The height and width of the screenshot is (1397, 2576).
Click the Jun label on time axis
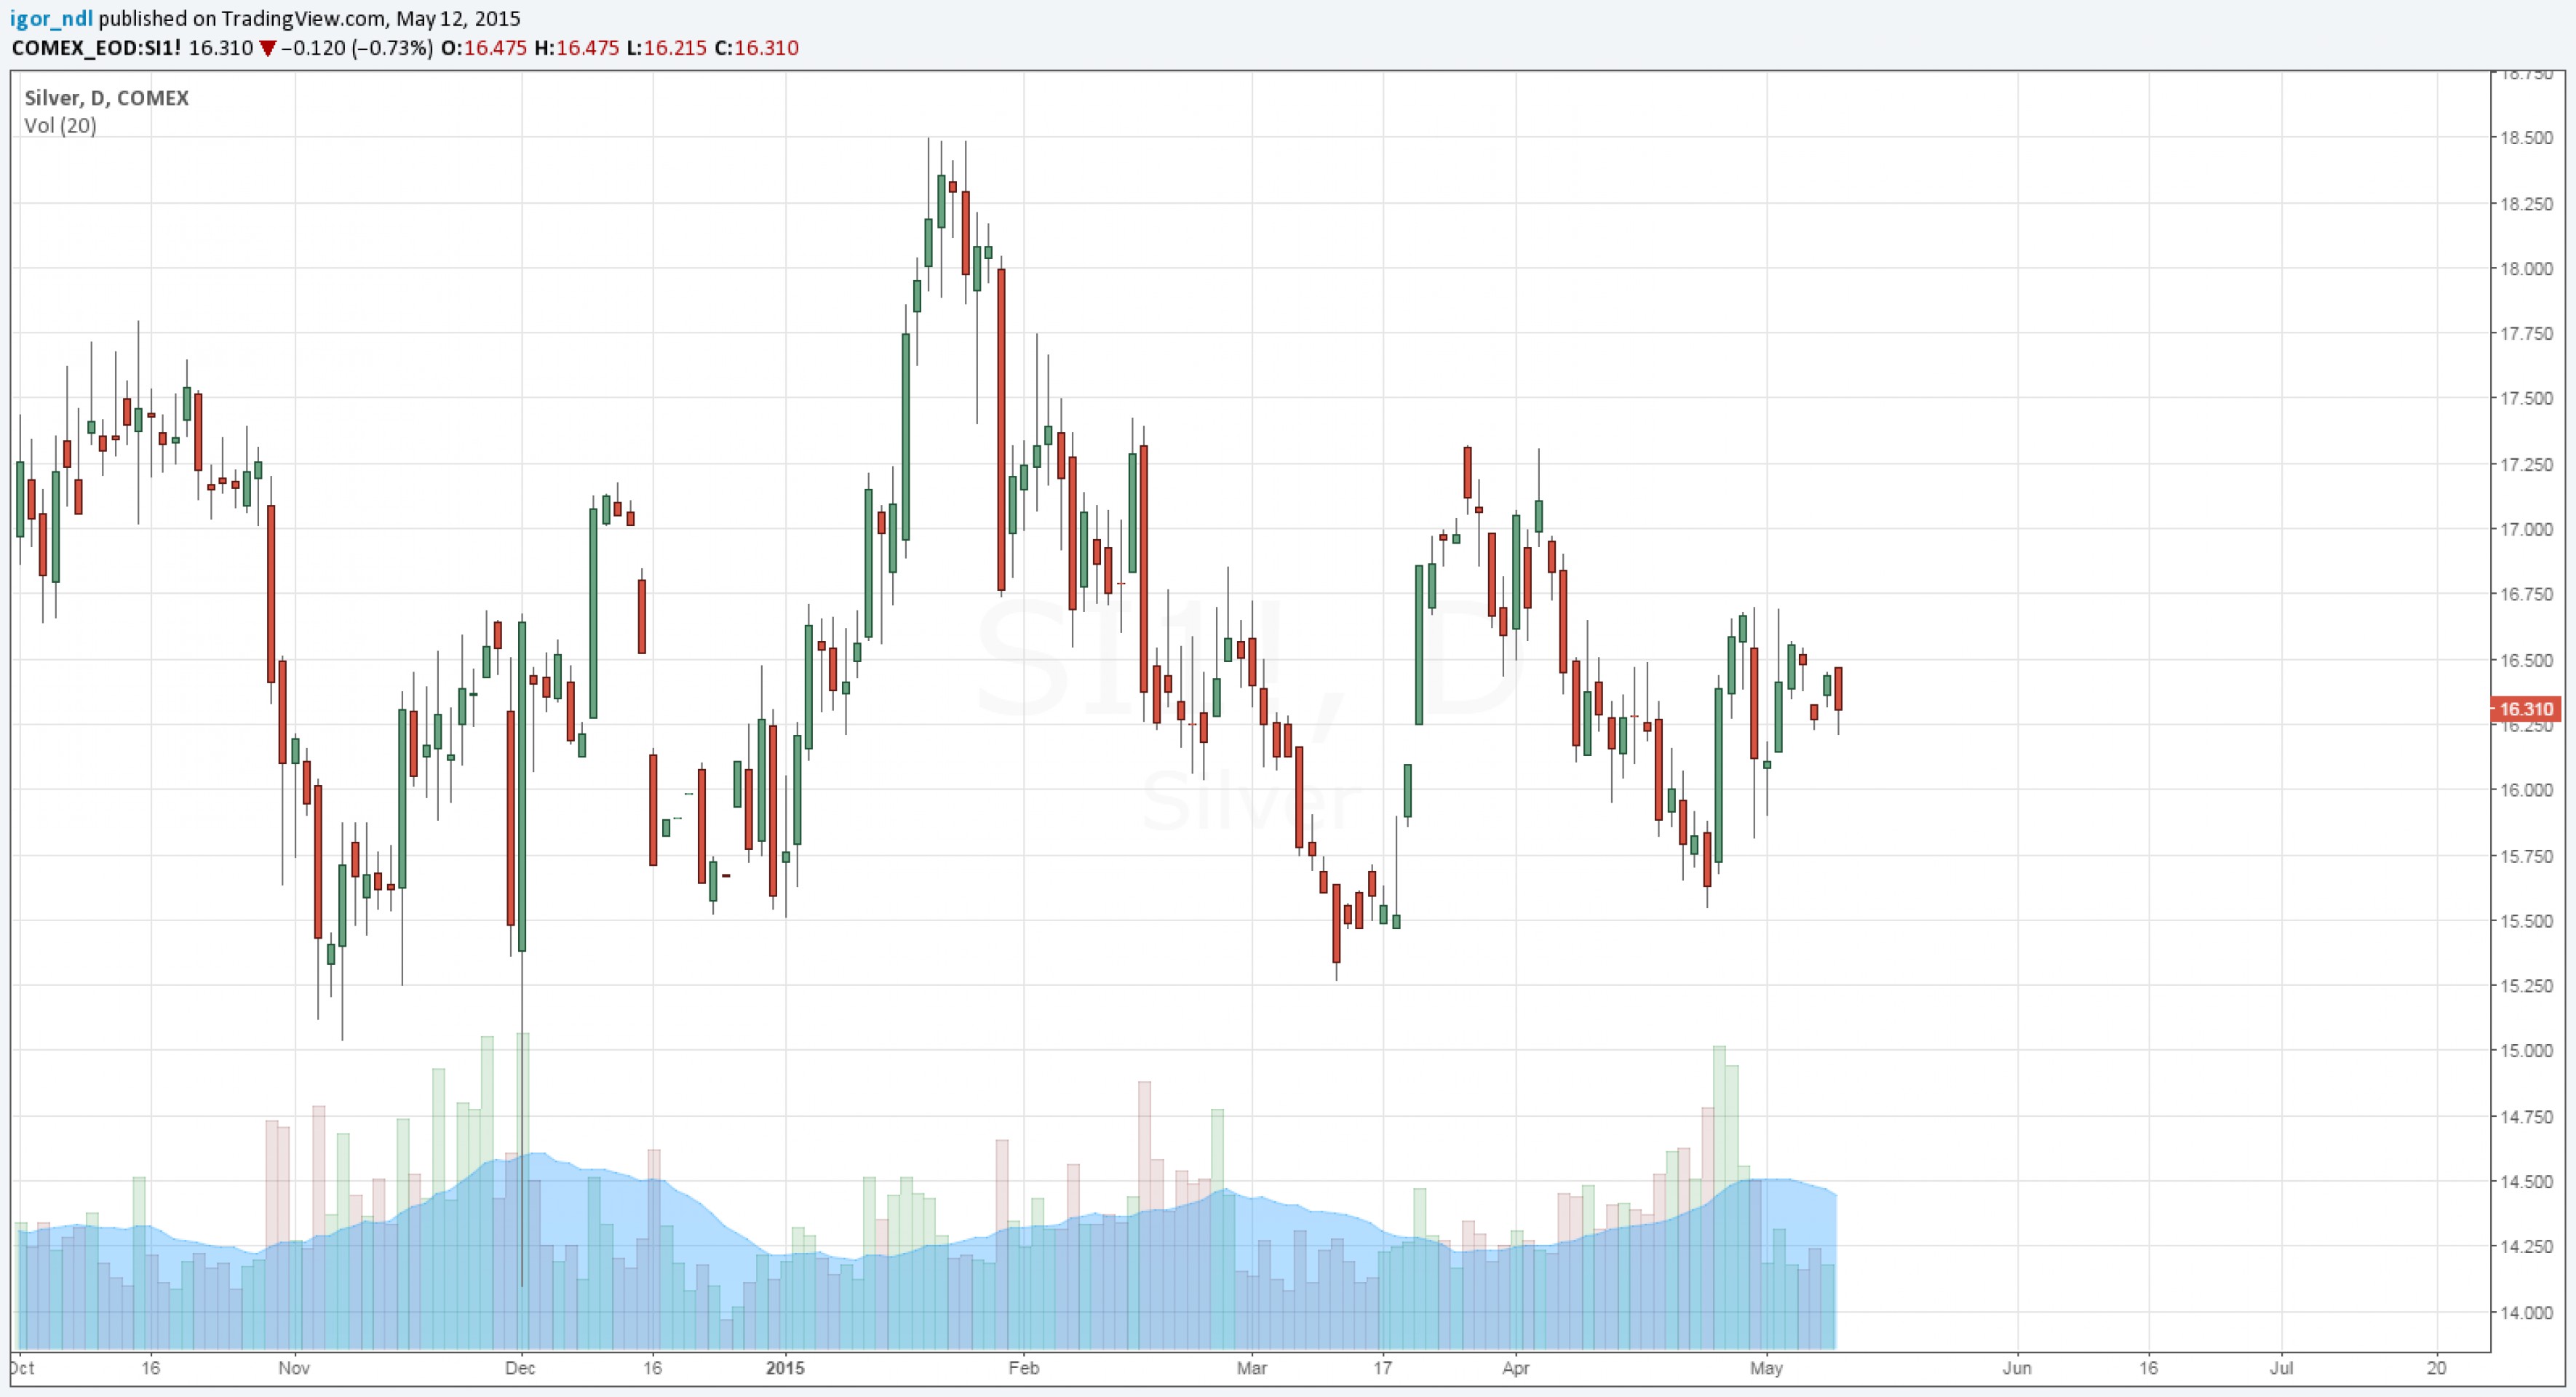(2017, 1367)
